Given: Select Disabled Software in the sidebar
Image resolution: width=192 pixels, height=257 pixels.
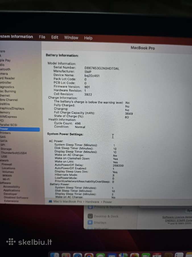Looking at the screenshot, I should (16, 198).
